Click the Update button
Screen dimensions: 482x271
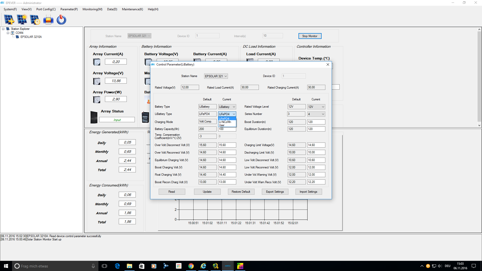(x=207, y=192)
